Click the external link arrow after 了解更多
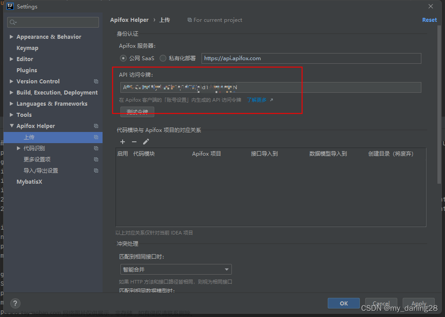 pyautogui.click(x=272, y=100)
